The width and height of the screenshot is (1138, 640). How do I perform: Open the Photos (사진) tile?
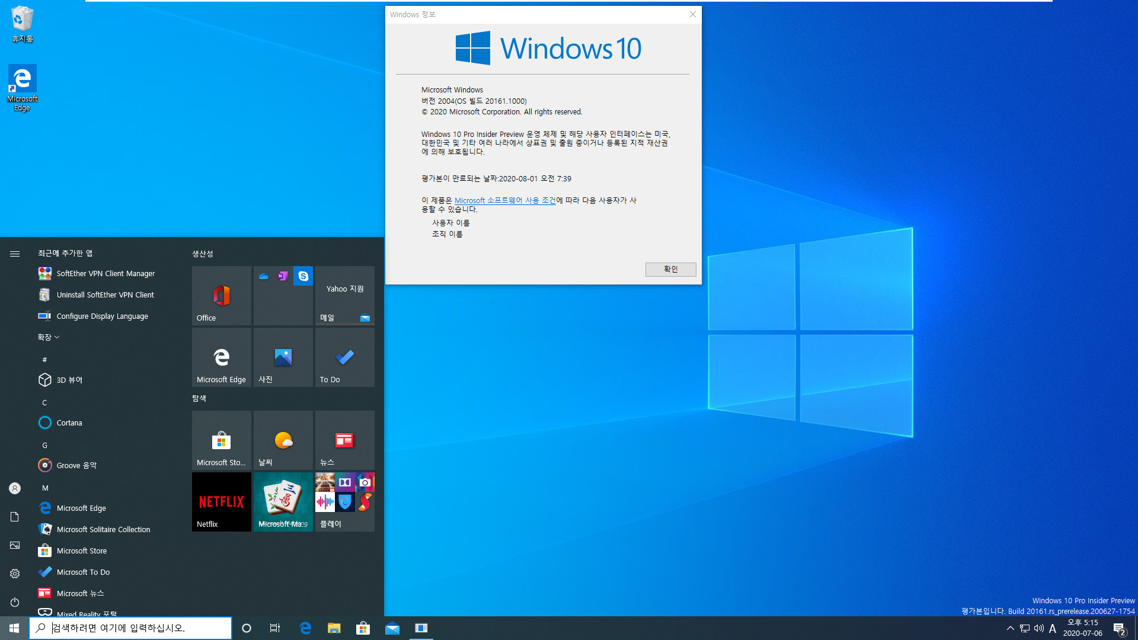[283, 357]
